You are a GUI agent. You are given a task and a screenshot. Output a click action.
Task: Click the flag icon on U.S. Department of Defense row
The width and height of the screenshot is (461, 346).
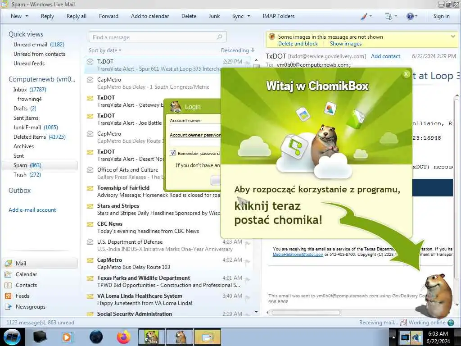click(248, 243)
